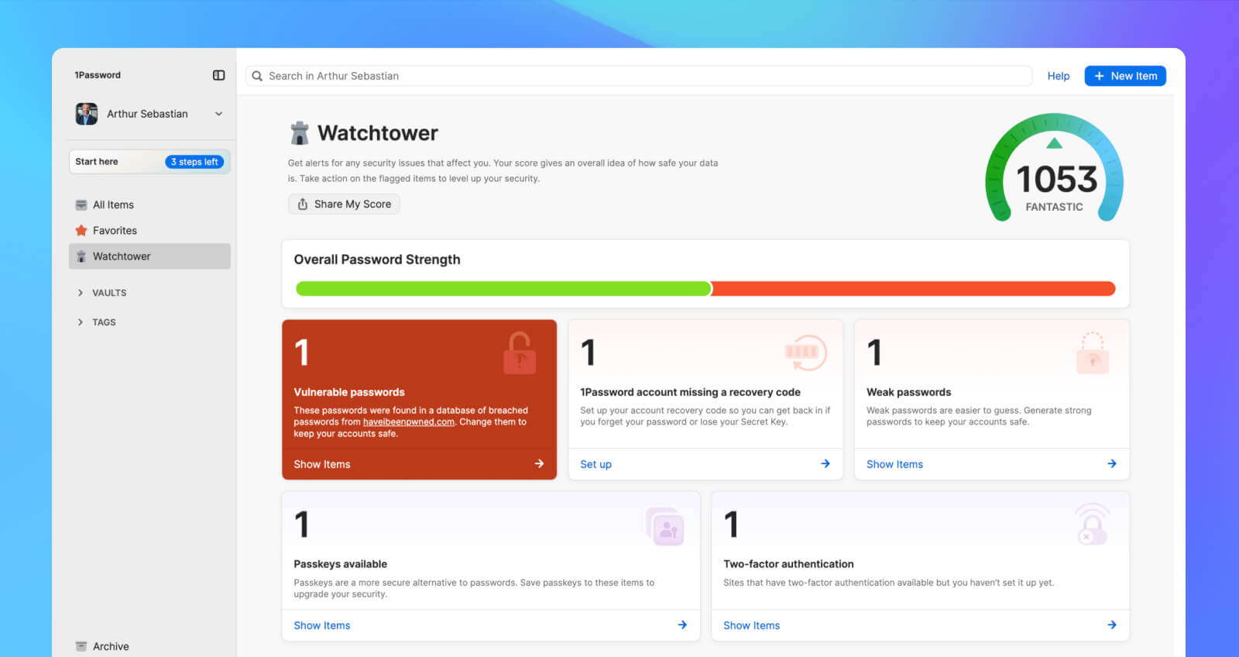1239x657 pixels.
Task: Click the green strong portion of strength bar
Action: (x=503, y=289)
